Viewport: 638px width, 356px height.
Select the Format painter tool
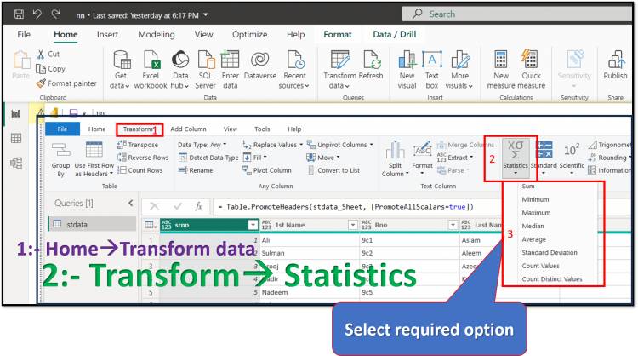[x=66, y=83]
